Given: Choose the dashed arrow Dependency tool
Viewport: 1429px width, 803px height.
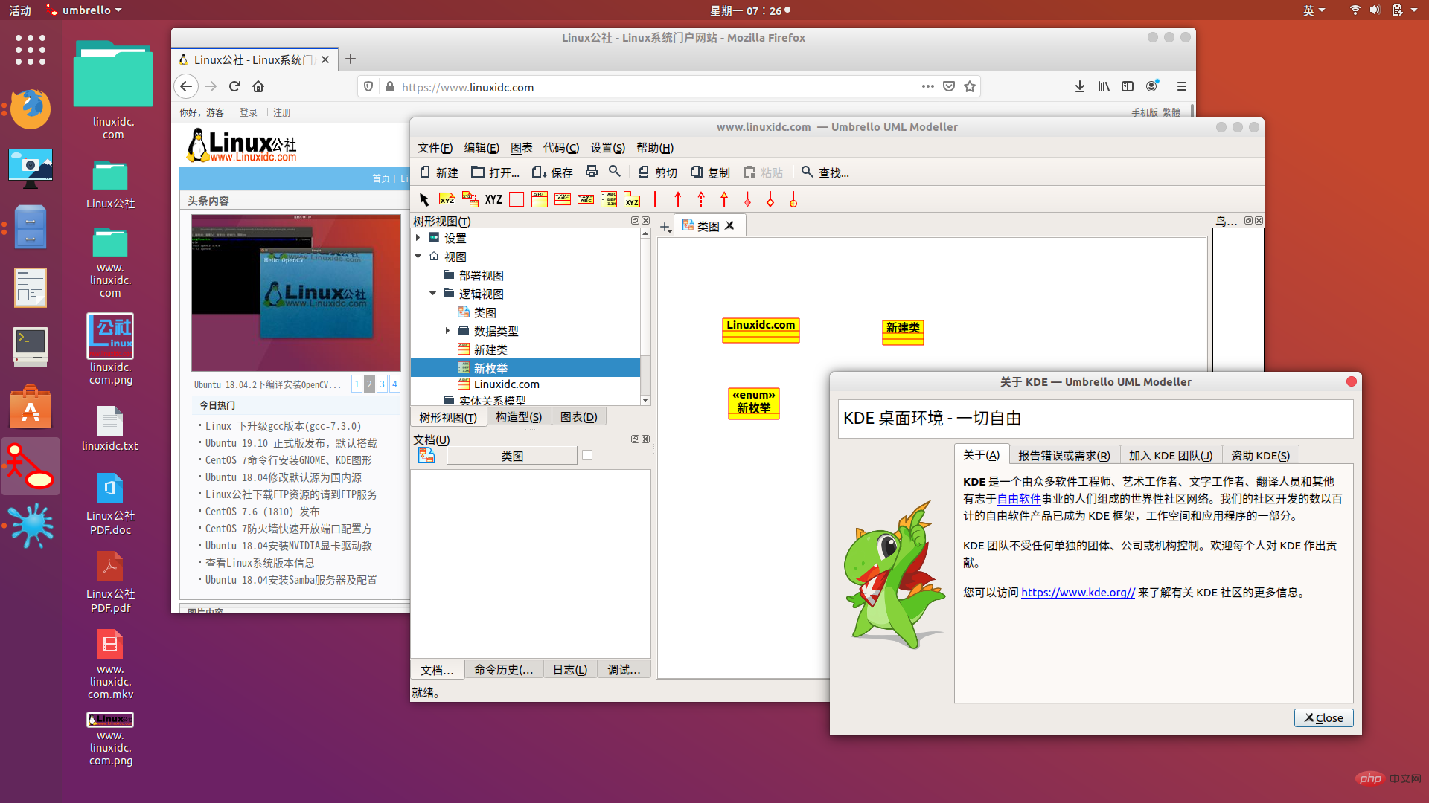Looking at the screenshot, I should [x=701, y=199].
